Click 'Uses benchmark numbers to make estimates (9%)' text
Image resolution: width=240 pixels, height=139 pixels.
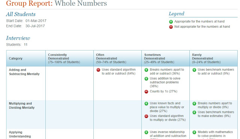[x=216, y=114]
